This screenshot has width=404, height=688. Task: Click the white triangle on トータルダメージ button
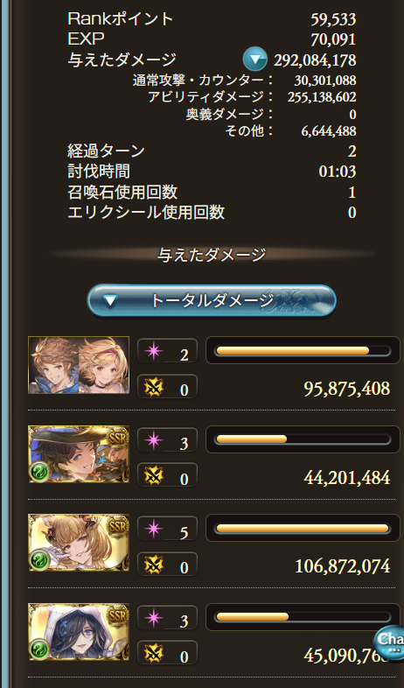point(109,301)
